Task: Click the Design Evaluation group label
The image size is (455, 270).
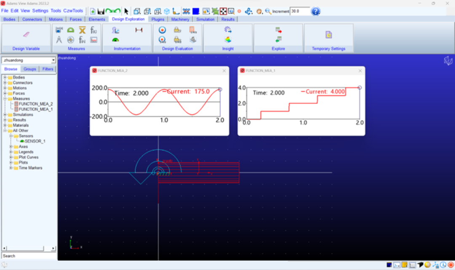Action: 177,49
